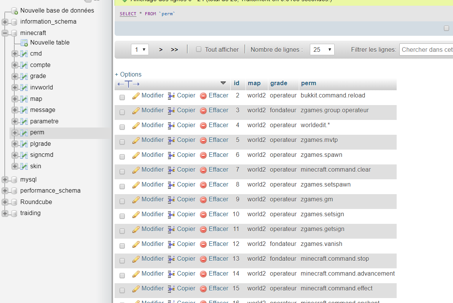
Task: Click the copy icon for row id 3
Action: point(171,111)
